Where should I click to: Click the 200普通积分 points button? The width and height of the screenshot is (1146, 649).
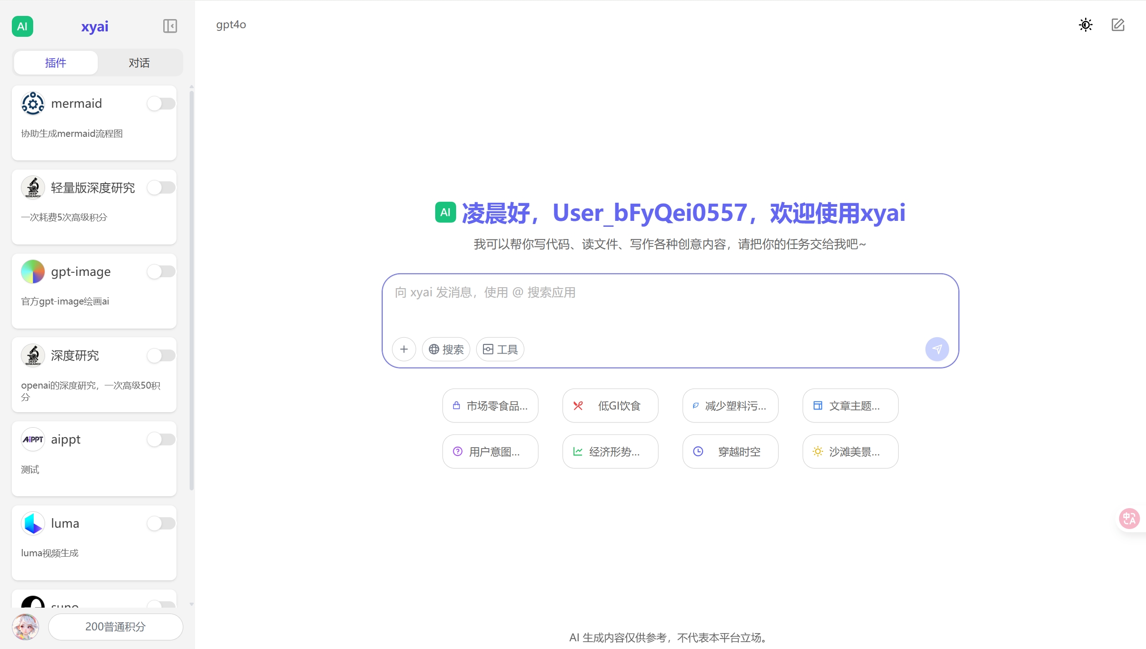click(x=115, y=626)
